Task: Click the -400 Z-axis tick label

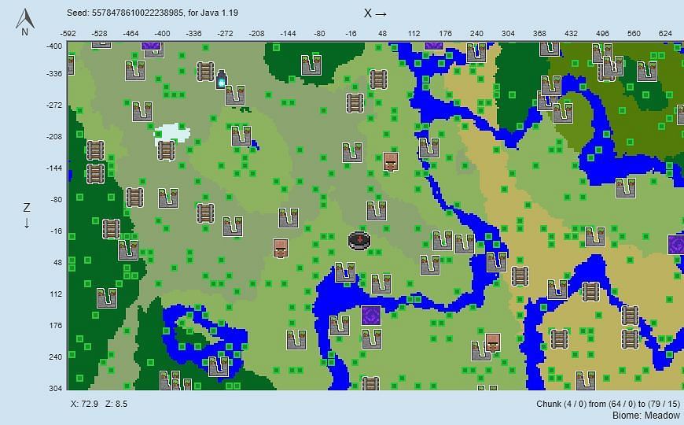Action: 54,46
